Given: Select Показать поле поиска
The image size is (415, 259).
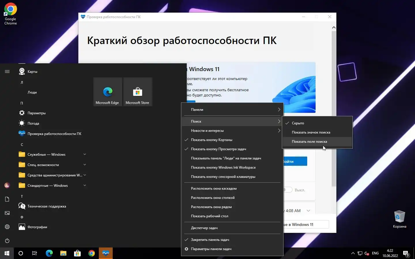Looking at the screenshot, I should 317,142.
